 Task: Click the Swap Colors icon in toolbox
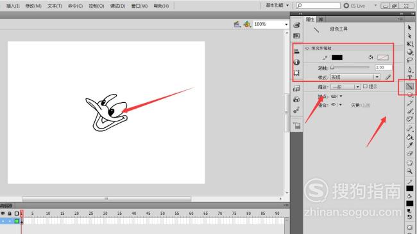coord(409,216)
